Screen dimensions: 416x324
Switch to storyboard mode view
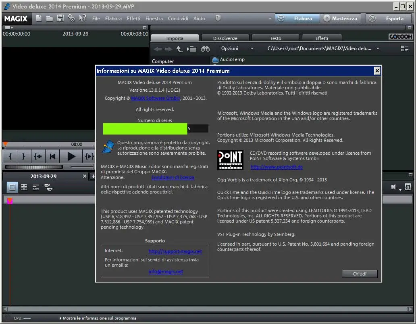point(12,187)
